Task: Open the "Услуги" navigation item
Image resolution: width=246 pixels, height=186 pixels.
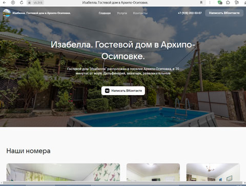Action: coord(122,13)
